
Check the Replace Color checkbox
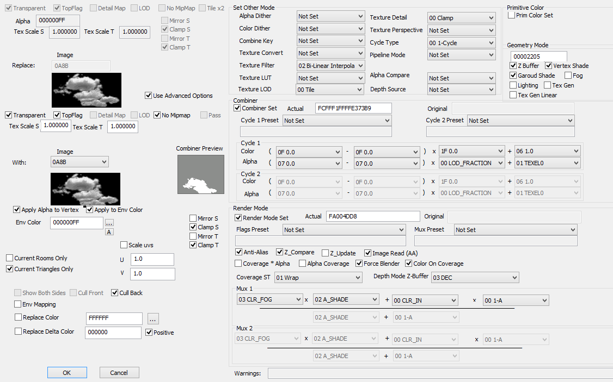(18, 317)
